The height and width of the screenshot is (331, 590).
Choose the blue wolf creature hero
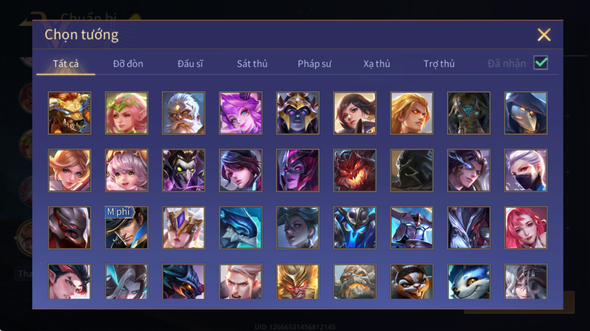(x=468, y=281)
